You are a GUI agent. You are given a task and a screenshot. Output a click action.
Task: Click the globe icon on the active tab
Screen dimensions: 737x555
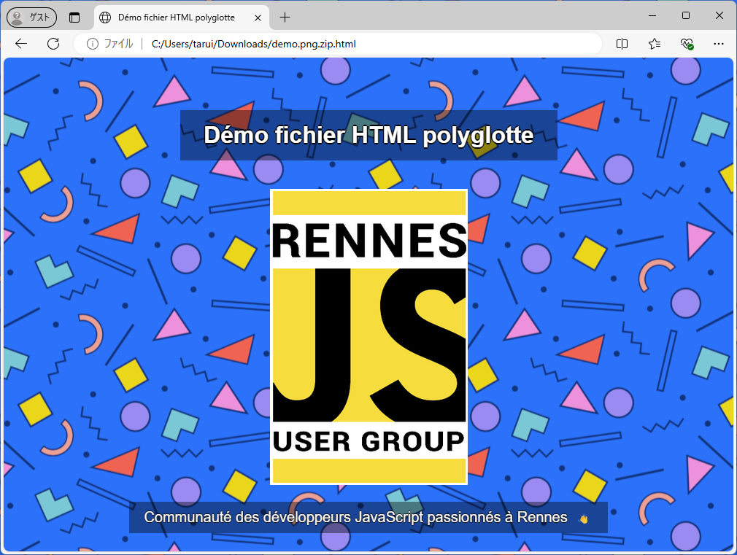[x=106, y=17]
